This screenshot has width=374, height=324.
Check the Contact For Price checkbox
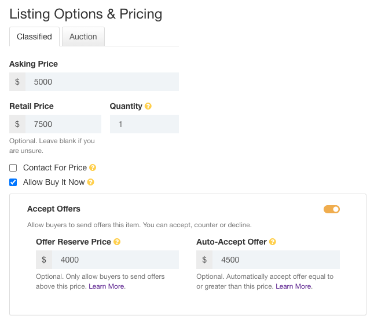click(x=13, y=168)
